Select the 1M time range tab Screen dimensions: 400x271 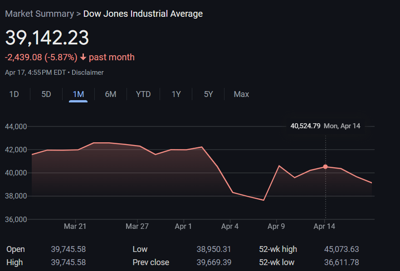click(78, 94)
